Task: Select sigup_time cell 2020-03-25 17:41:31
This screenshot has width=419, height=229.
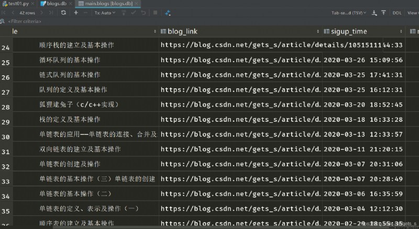Action: coord(363,75)
